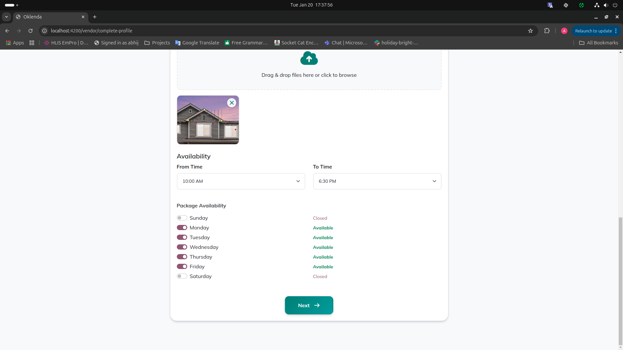The image size is (623, 350).
Task: Click the site information icon in the address bar
Action: pos(45,31)
